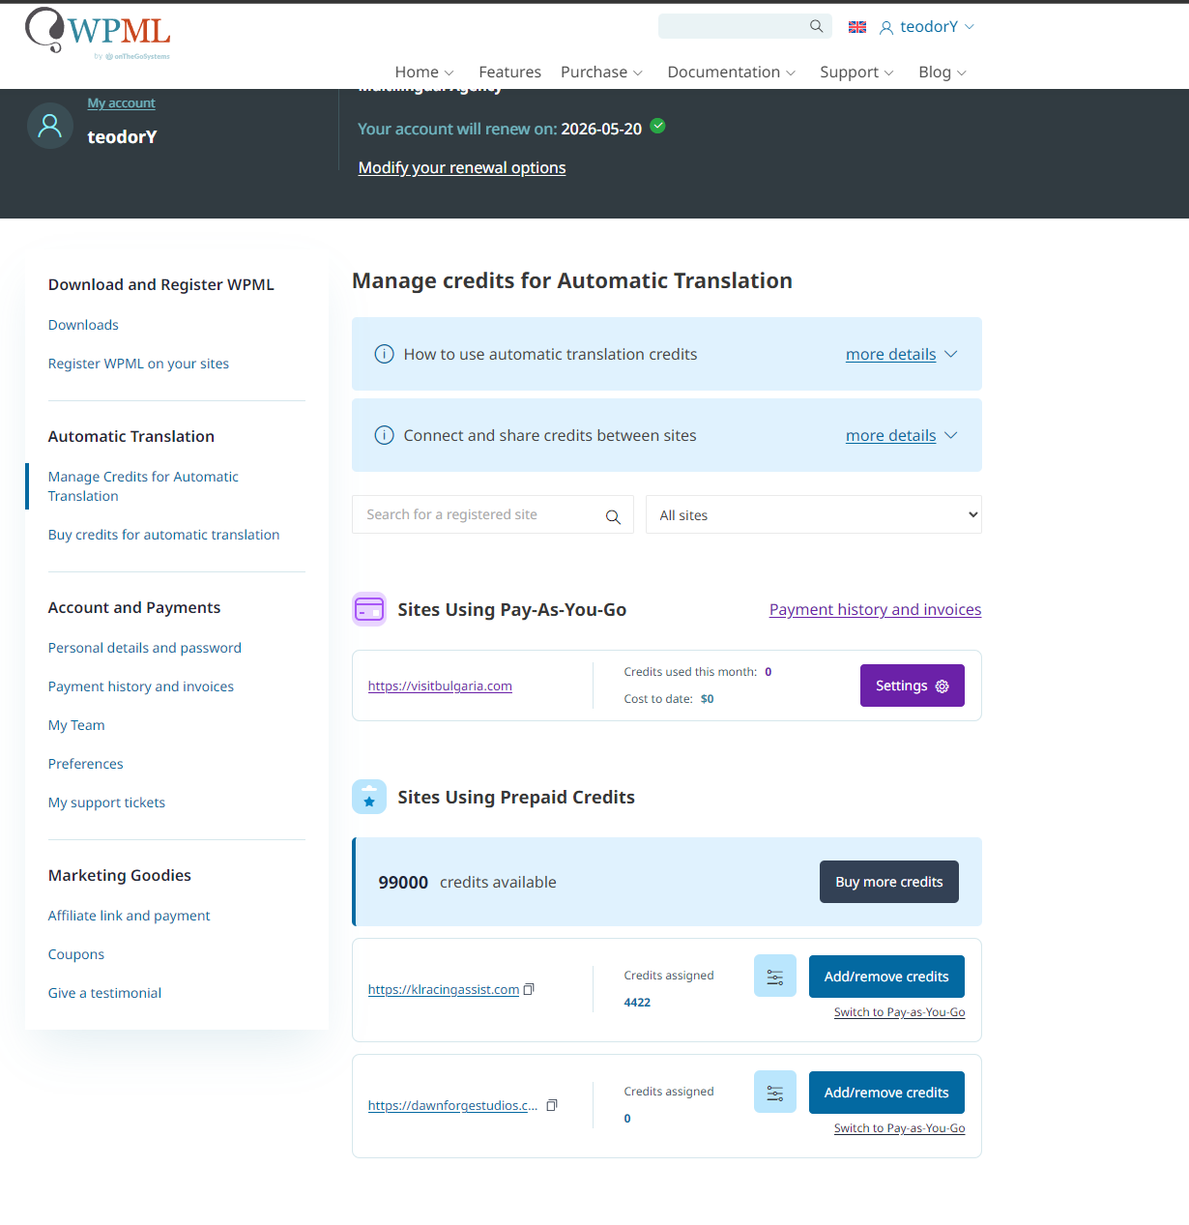
Task: Open the visitbulgaria.com link
Action: (x=440, y=685)
